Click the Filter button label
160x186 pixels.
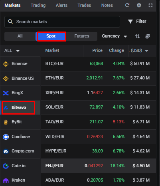coord(141,21)
